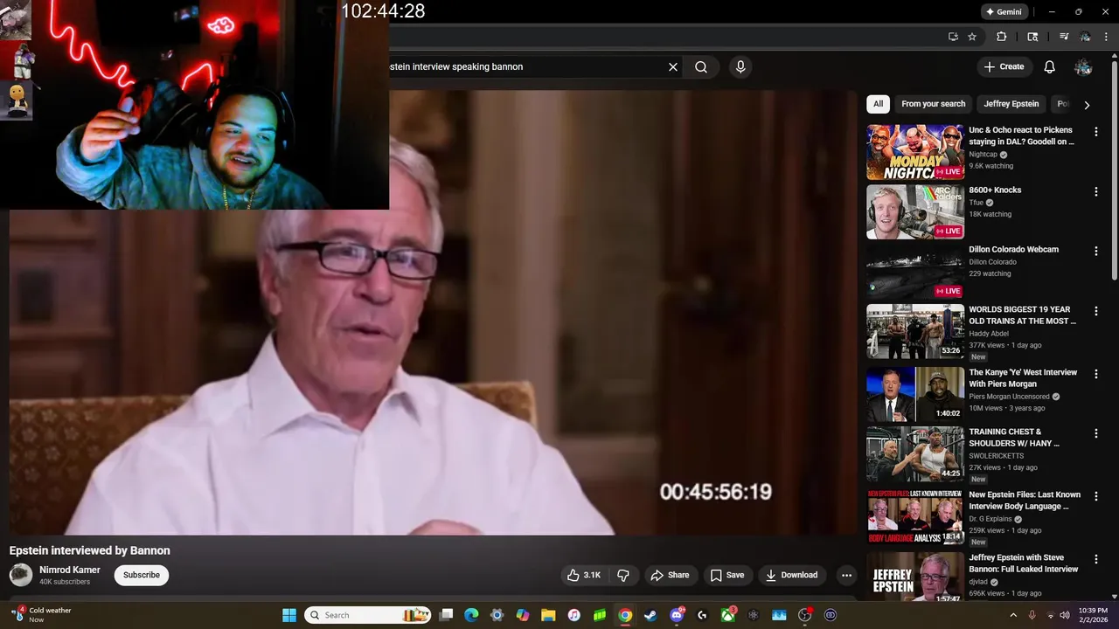Click the Nimrod Kamer channel avatar

coord(21,575)
